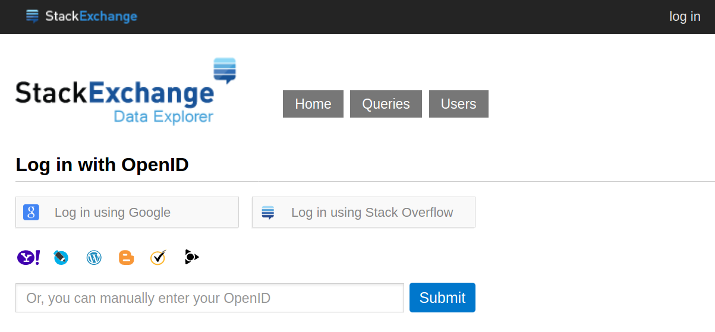Choose the orange Blogger provider icon

[x=127, y=257]
